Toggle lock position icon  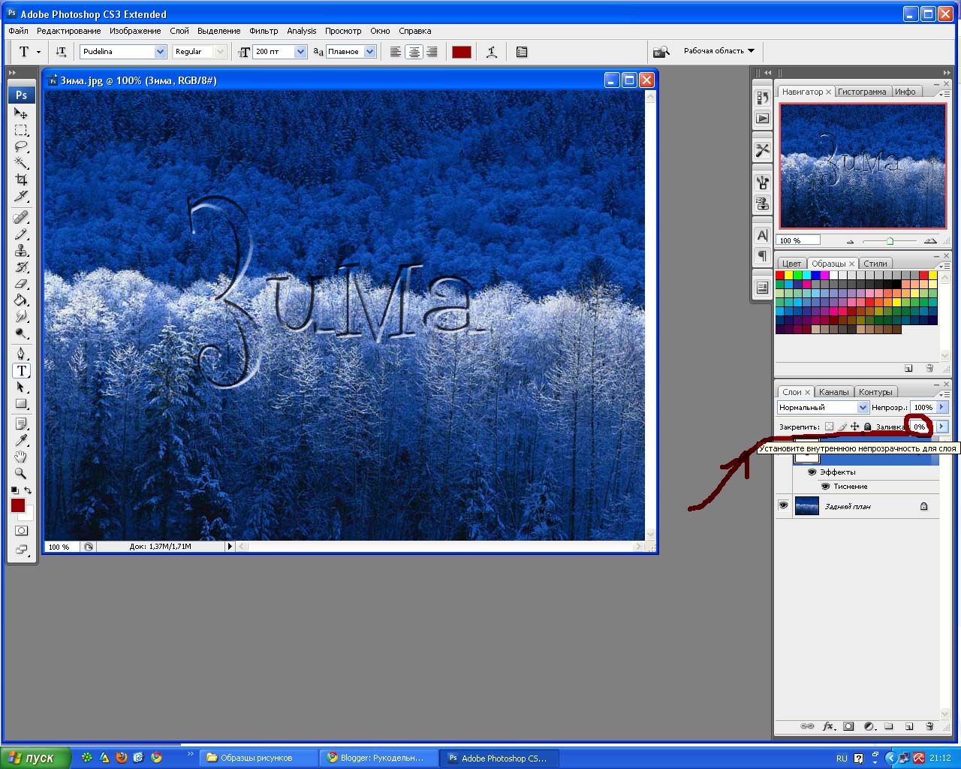854,427
